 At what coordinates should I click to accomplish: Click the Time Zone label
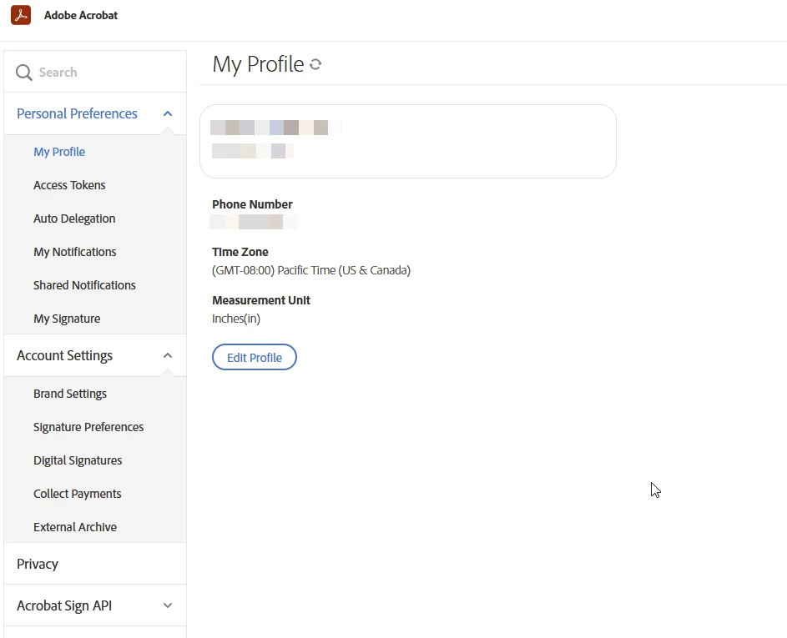[240, 252]
